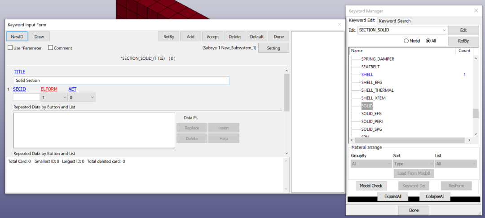Open the ELFORM dropdown
This screenshot has height=218, width=485.
54,97
